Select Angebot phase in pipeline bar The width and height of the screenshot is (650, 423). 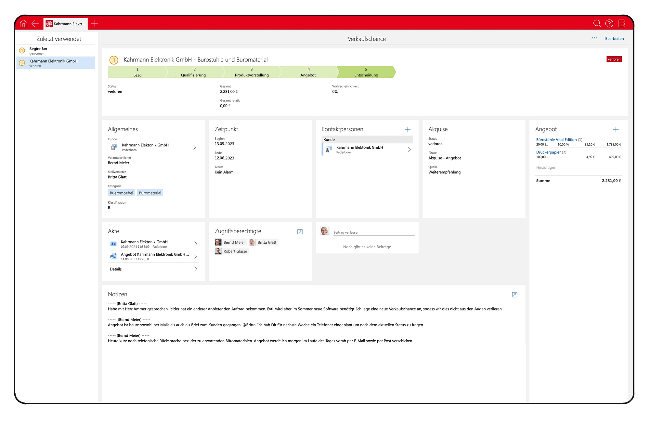tap(308, 72)
